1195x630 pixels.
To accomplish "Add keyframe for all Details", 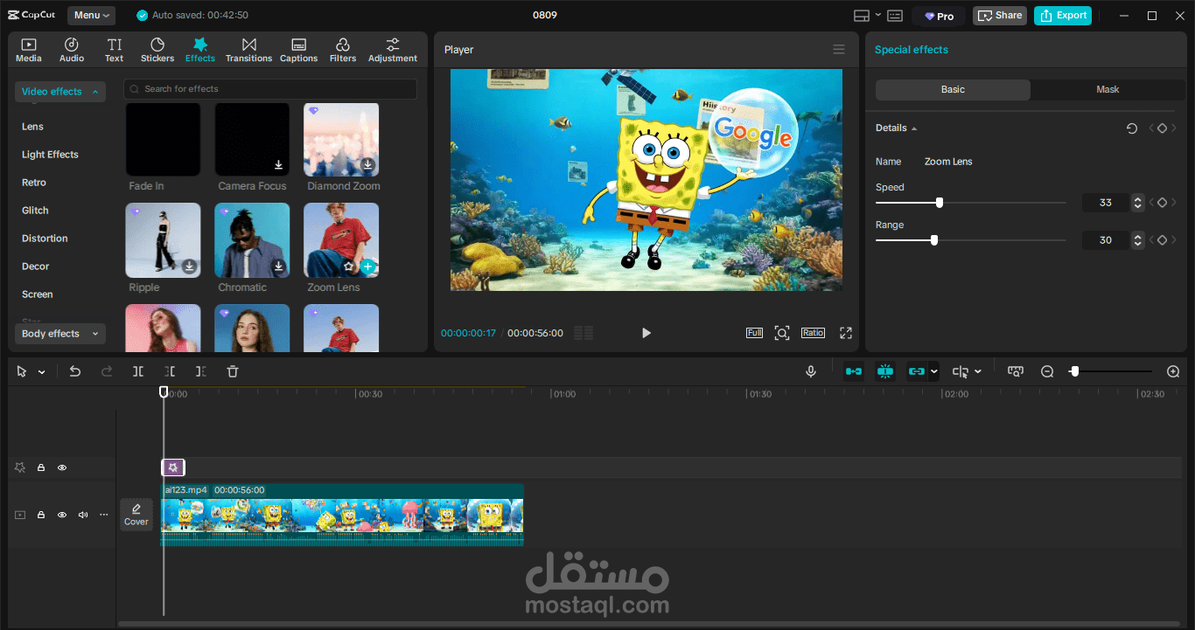I will [1162, 128].
